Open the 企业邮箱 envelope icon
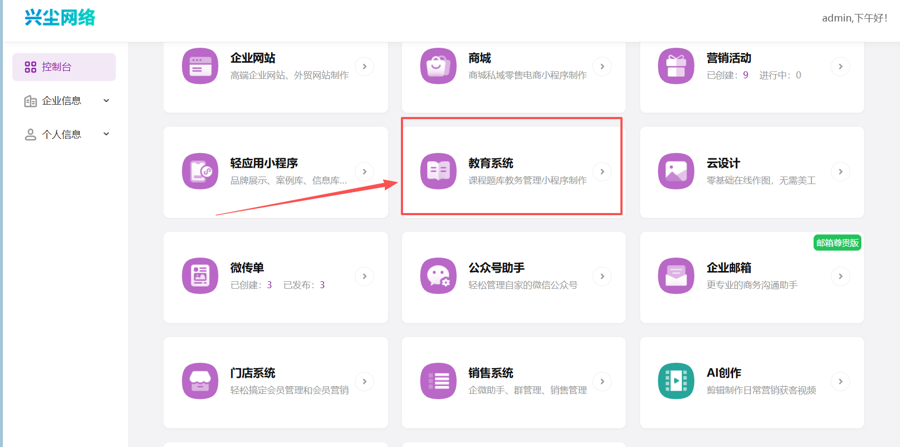Screen dimensions: 900x447 coord(676,276)
